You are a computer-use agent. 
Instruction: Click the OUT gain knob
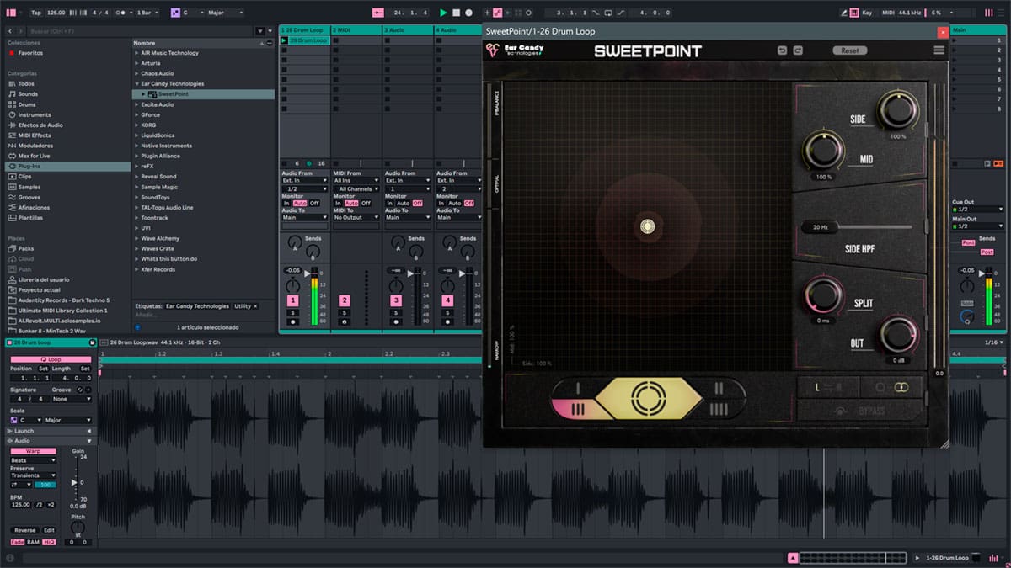[898, 337]
